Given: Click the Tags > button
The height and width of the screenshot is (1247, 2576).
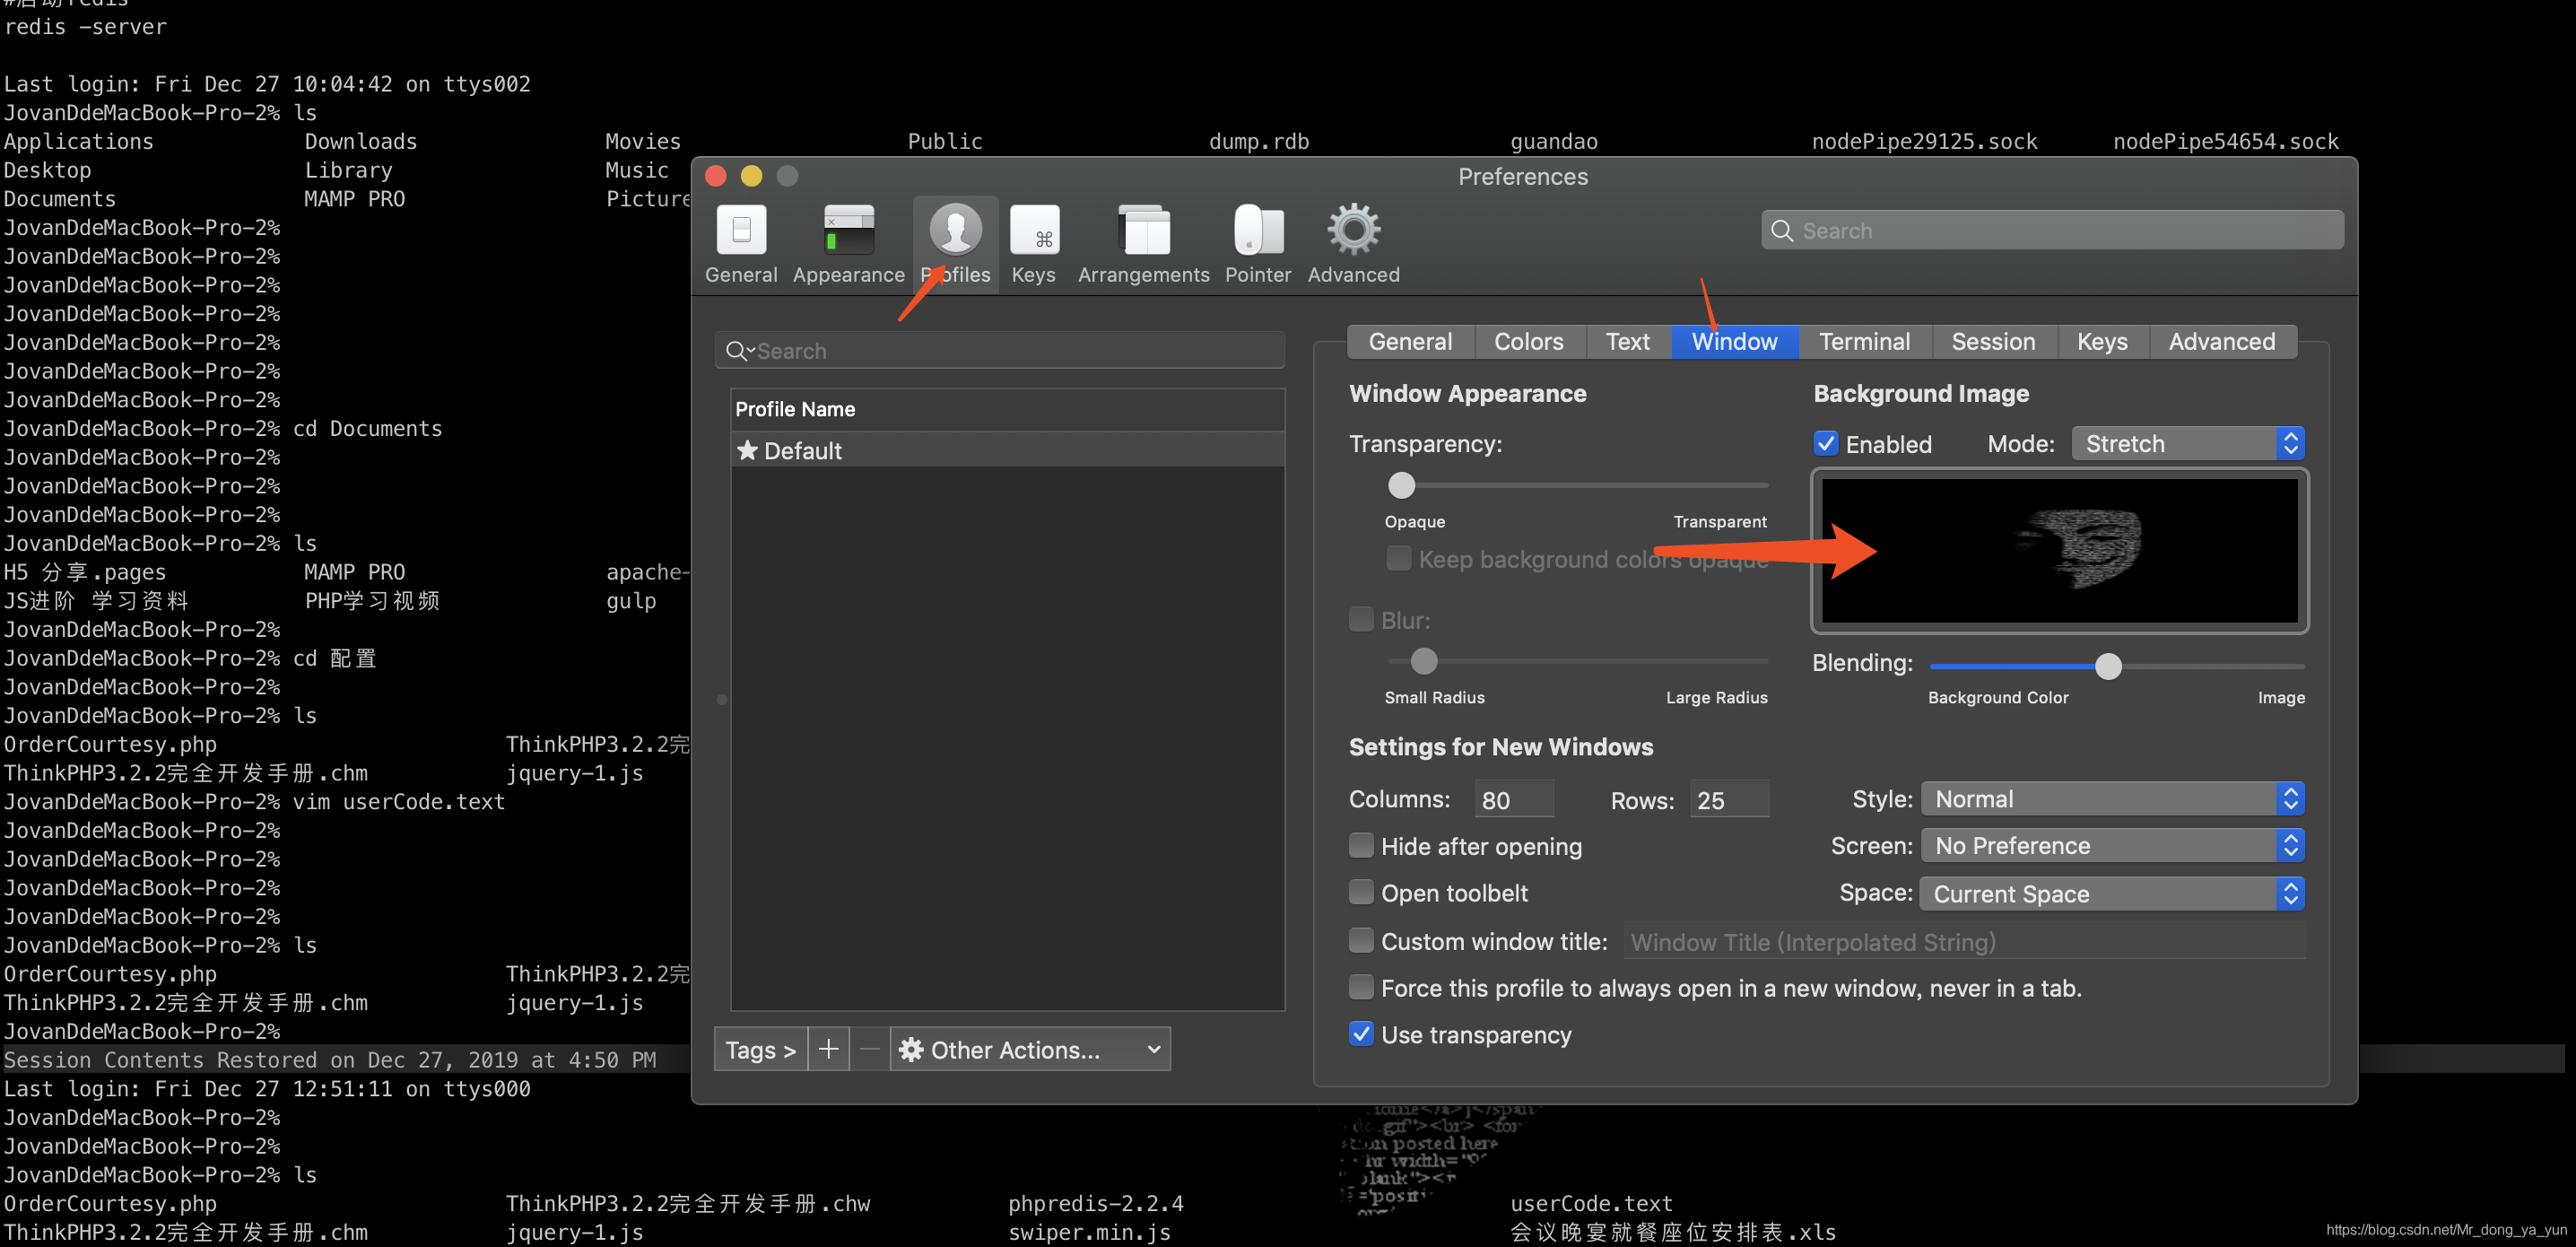Looking at the screenshot, I should pyautogui.click(x=760, y=1049).
